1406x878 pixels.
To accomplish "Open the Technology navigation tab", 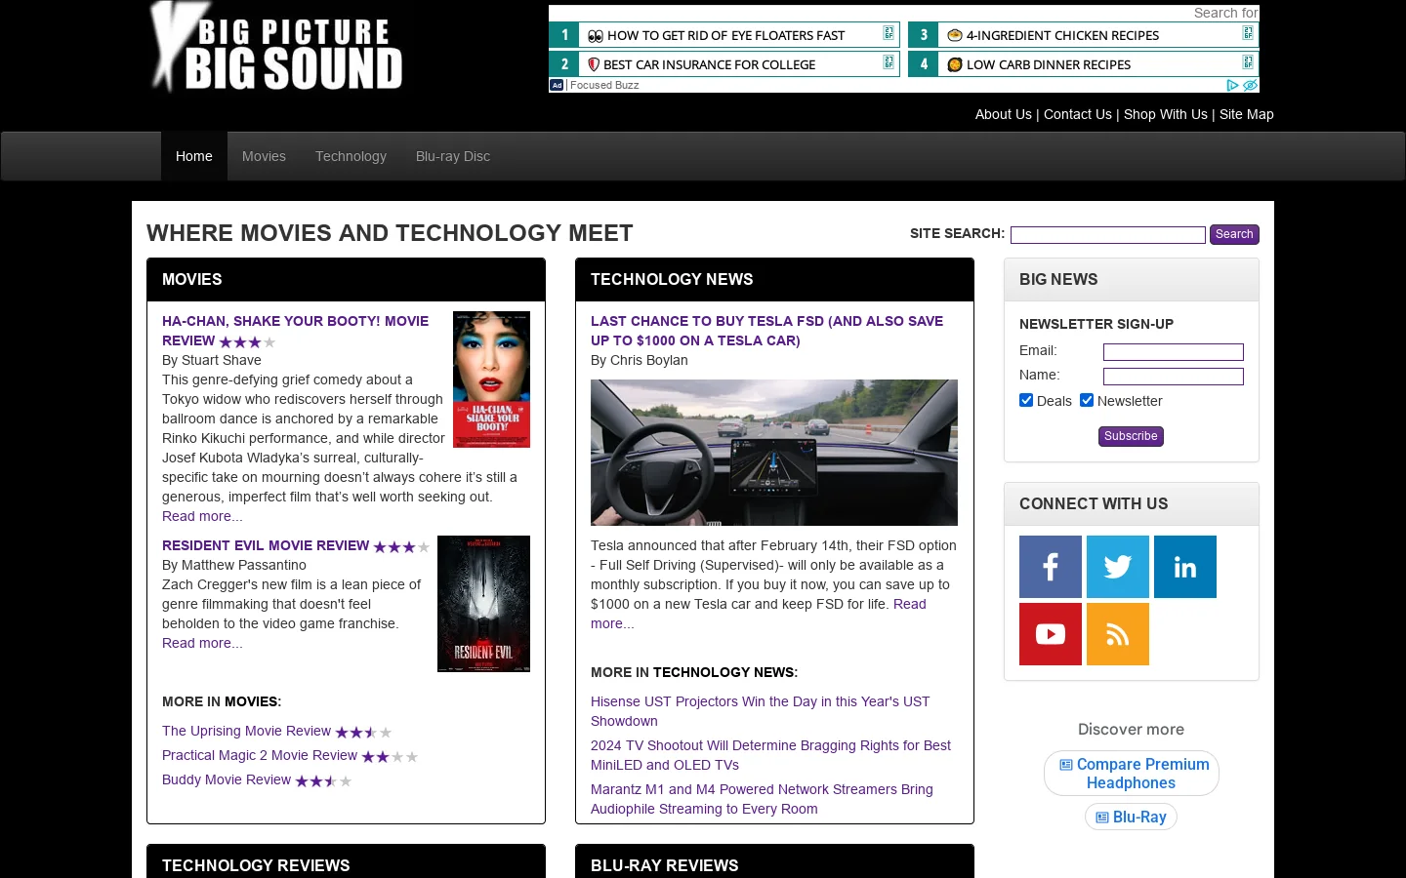I will click(x=351, y=156).
